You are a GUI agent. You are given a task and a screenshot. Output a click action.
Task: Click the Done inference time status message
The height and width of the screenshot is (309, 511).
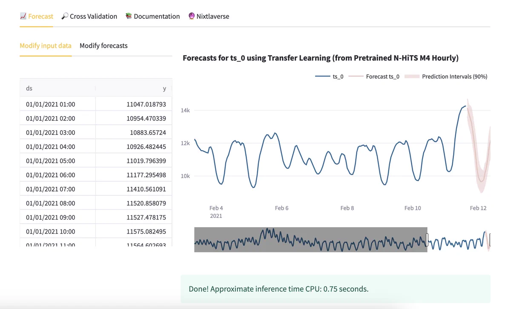[x=336, y=289]
